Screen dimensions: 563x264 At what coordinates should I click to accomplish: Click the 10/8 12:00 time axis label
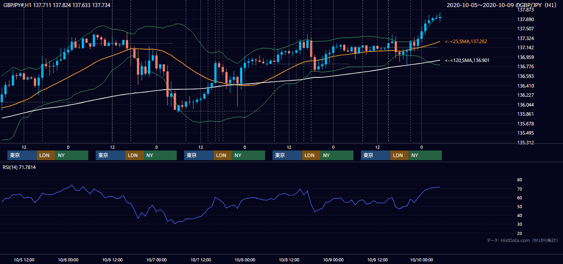coord(289,260)
